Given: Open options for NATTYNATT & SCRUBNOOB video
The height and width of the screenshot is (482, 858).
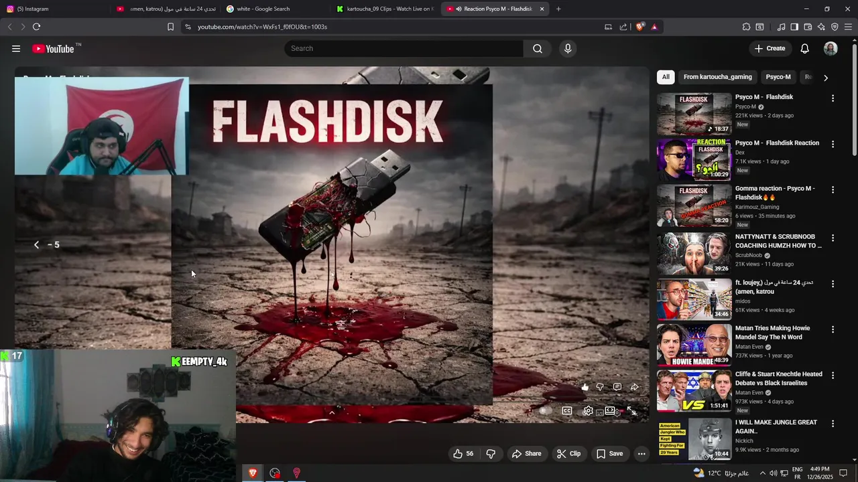Looking at the screenshot, I should point(833,238).
